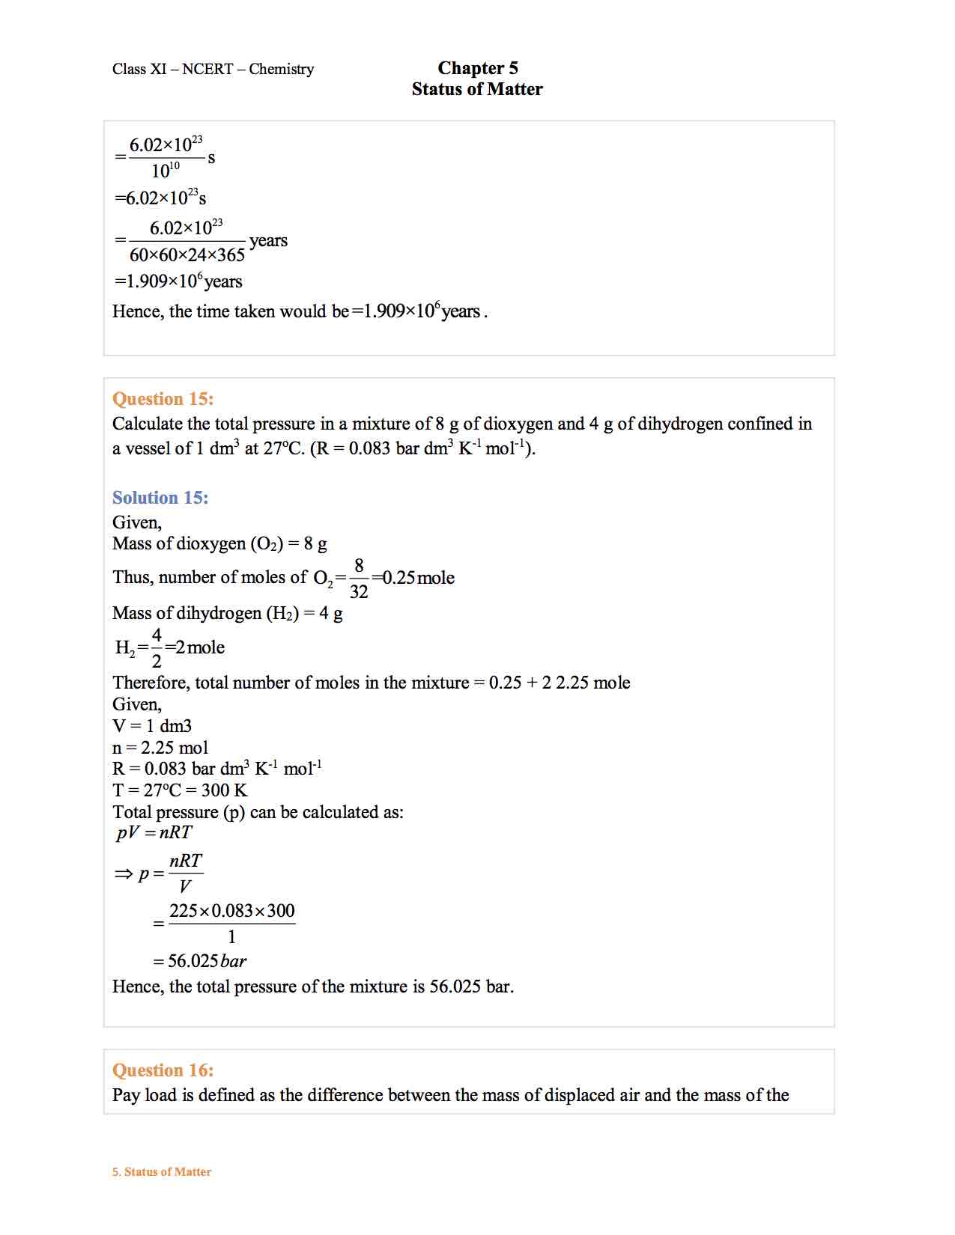Click the 'Chapter 5' heading

(478, 68)
